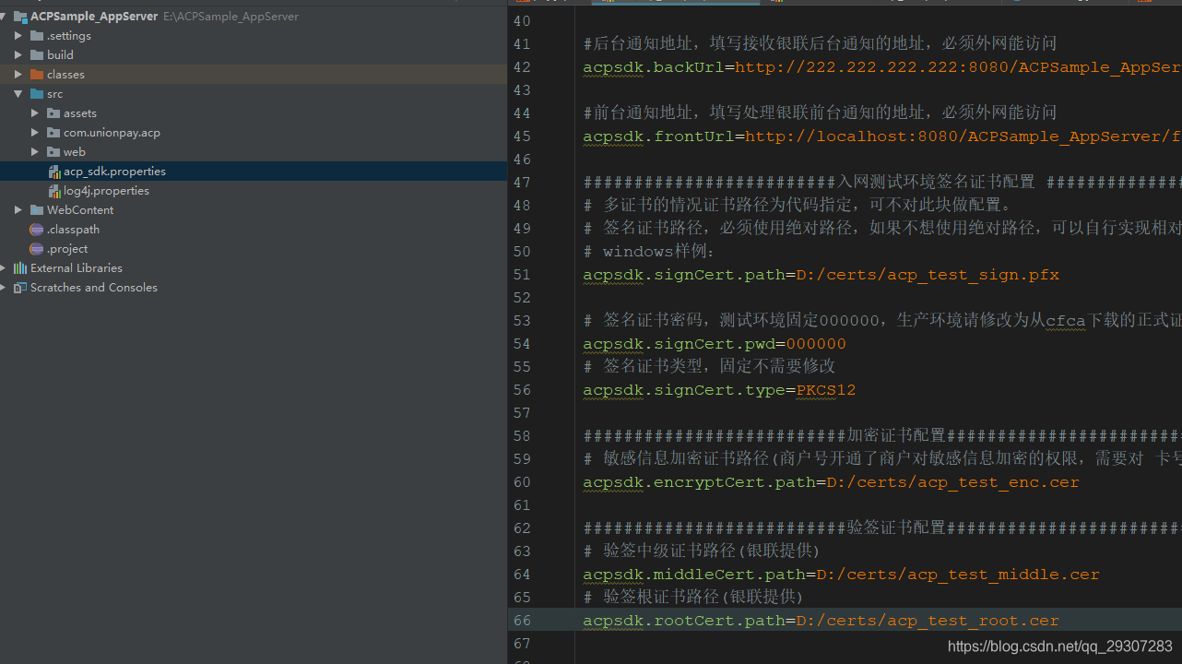This screenshot has height=664, width=1182.
Task: Click the acpsdk.signCert.path key text
Action: pyautogui.click(x=684, y=275)
